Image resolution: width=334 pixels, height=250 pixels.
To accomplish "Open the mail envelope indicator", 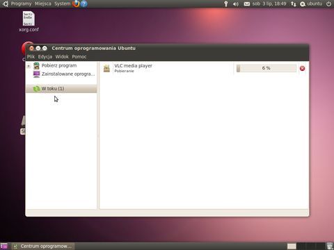I will (x=247, y=4).
